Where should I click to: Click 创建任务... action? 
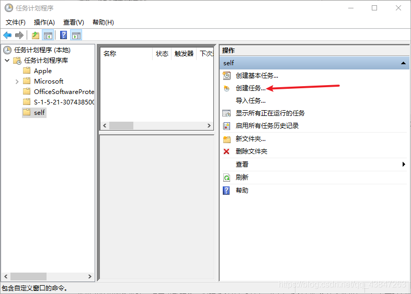pyautogui.click(x=250, y=88)
